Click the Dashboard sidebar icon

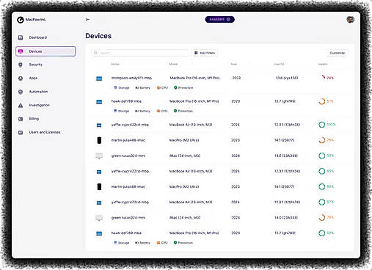[x=21, y=37]
